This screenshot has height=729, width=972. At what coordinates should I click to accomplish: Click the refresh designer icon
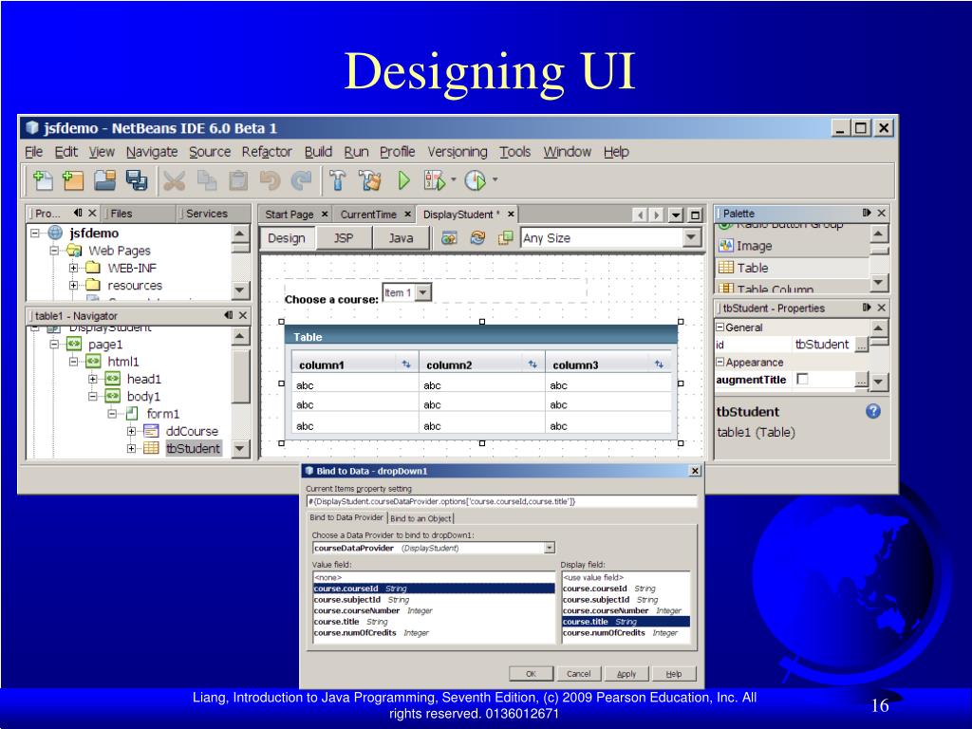tap(477, 238)
